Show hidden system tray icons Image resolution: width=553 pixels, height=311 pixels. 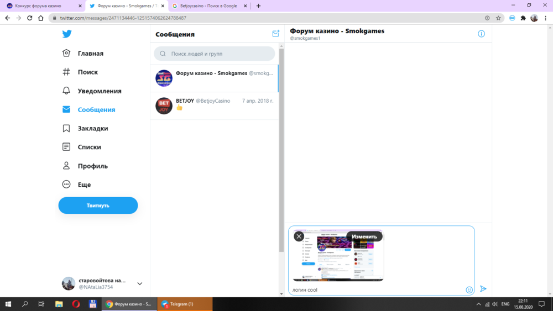(x=478, y=304)
